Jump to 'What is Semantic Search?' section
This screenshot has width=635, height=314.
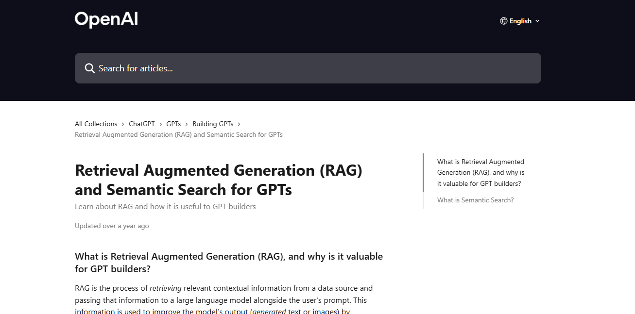(x=475, y=200)
